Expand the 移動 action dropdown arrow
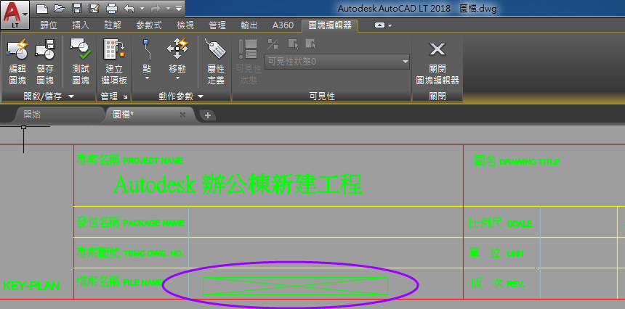This screenshot has width=625, height=309. [177, 78]
